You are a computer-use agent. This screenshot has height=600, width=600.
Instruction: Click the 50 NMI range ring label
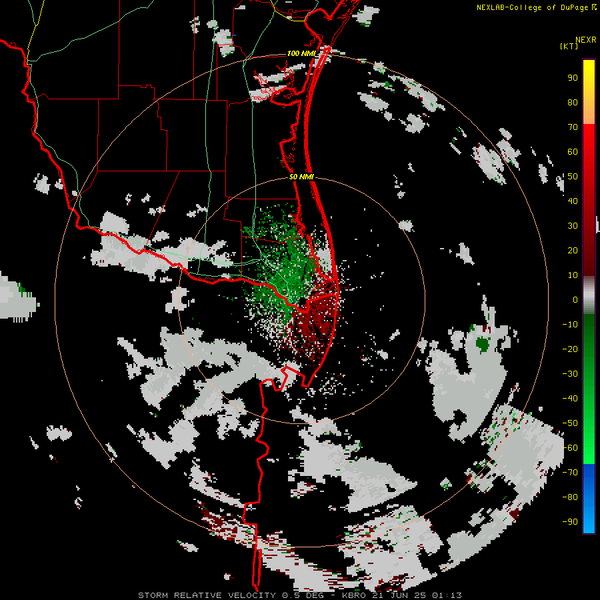tap(301, 177)
